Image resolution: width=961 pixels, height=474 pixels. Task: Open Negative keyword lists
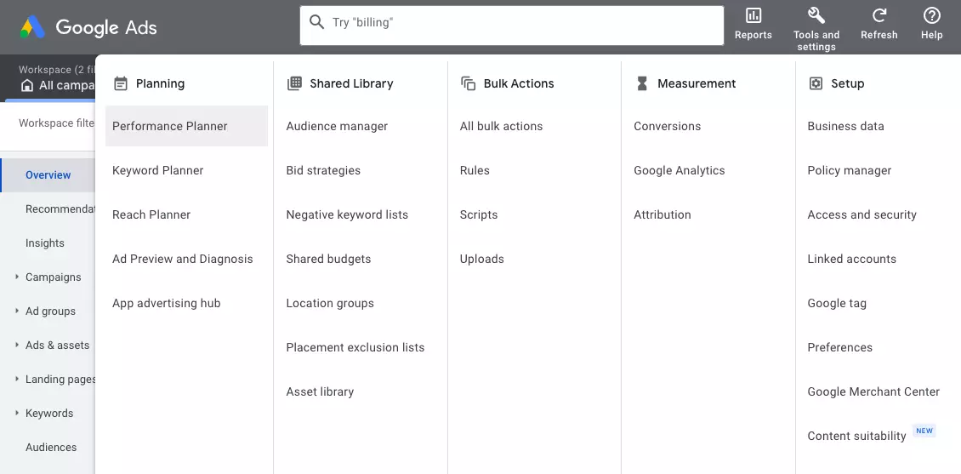(347, 214)
